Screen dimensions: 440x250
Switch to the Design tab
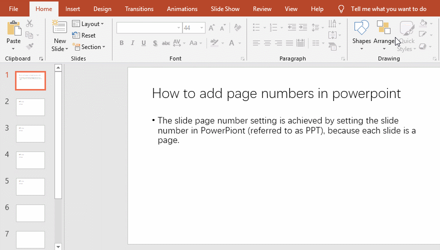[x=102, y=9]
